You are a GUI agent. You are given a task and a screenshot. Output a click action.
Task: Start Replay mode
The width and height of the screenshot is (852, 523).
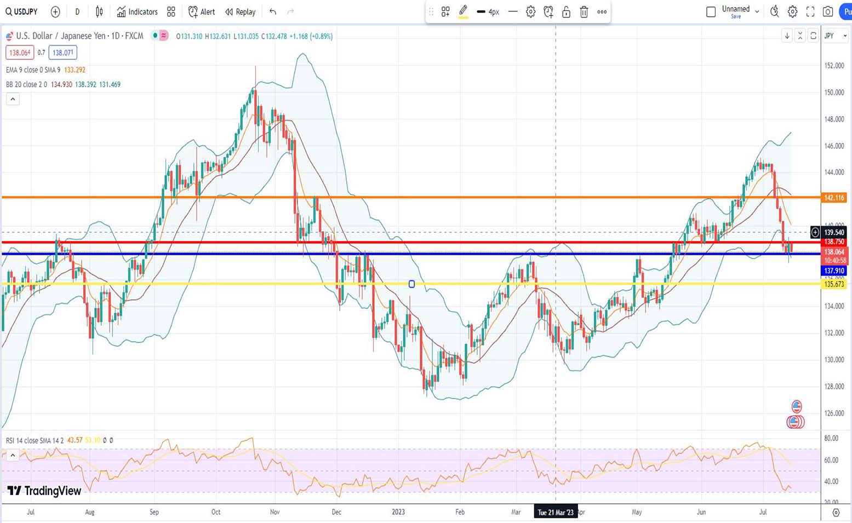pyautogui.click(x=240, y=12)
